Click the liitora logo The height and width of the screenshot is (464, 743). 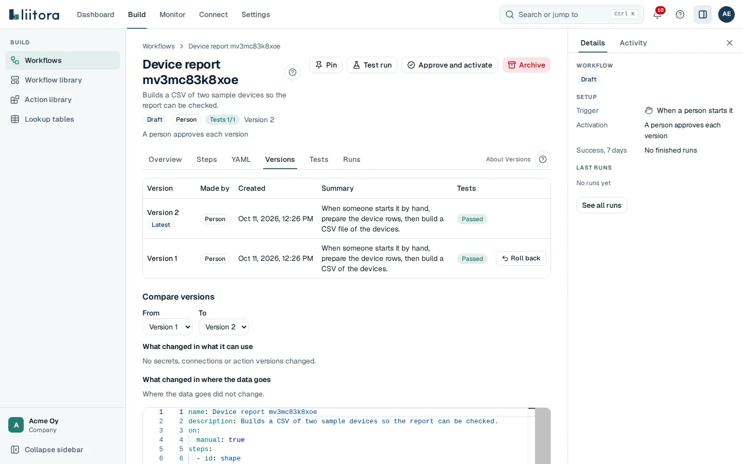(35, 14)
